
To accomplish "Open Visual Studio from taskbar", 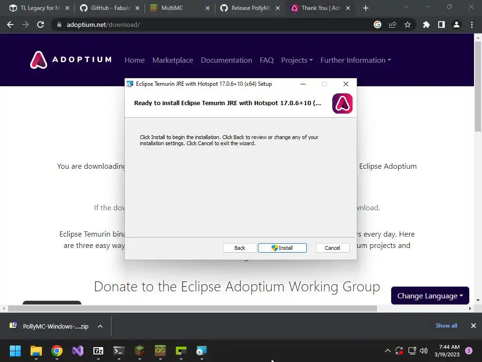I will 78,351.
